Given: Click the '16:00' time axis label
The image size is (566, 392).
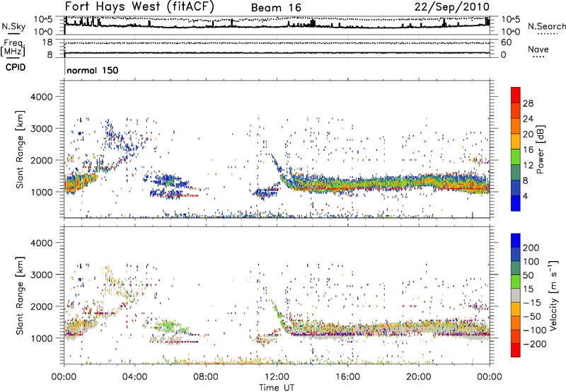Looking at the screenshot, I should tap(347, 377).
